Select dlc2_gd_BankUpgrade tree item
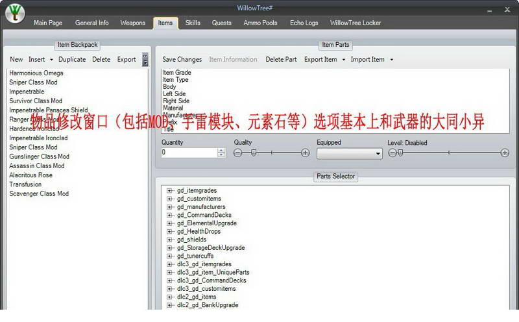The width and height of the screenshot is (519, 322). [208, 304]
